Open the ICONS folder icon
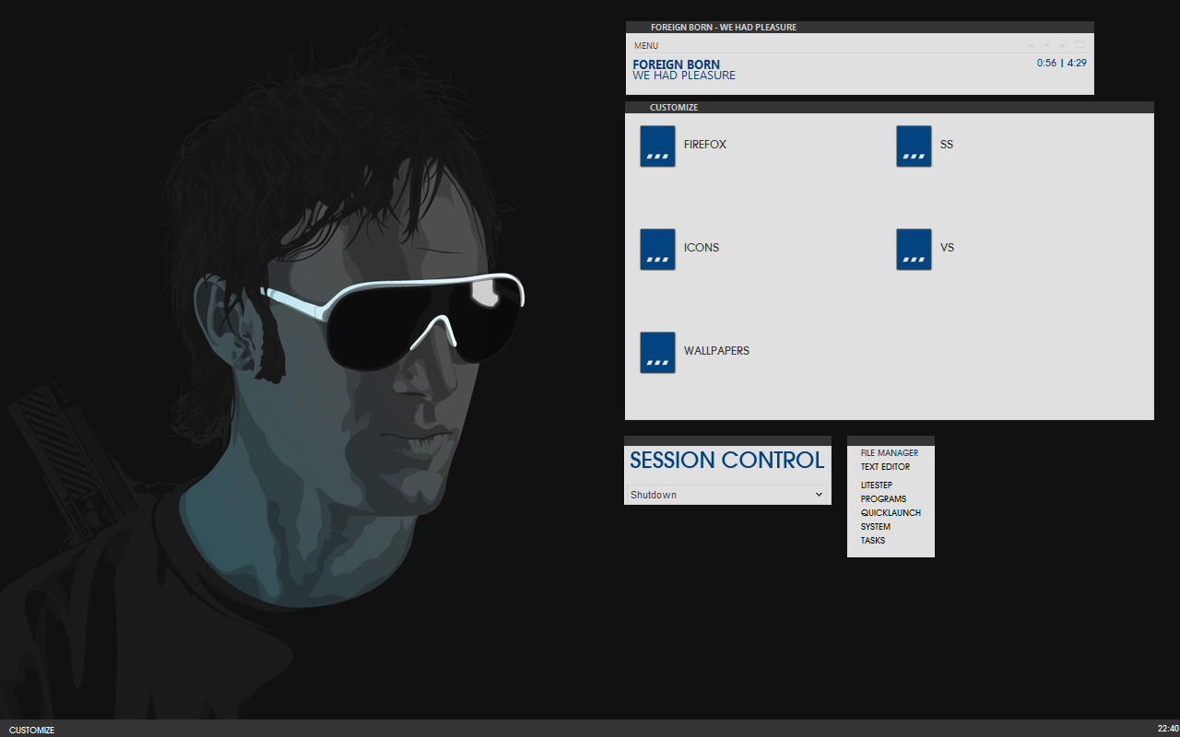 [657, 250]
